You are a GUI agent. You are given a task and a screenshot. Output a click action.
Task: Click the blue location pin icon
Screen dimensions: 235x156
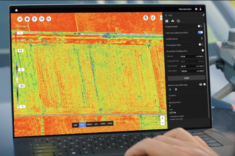click(x=35, y=19)
